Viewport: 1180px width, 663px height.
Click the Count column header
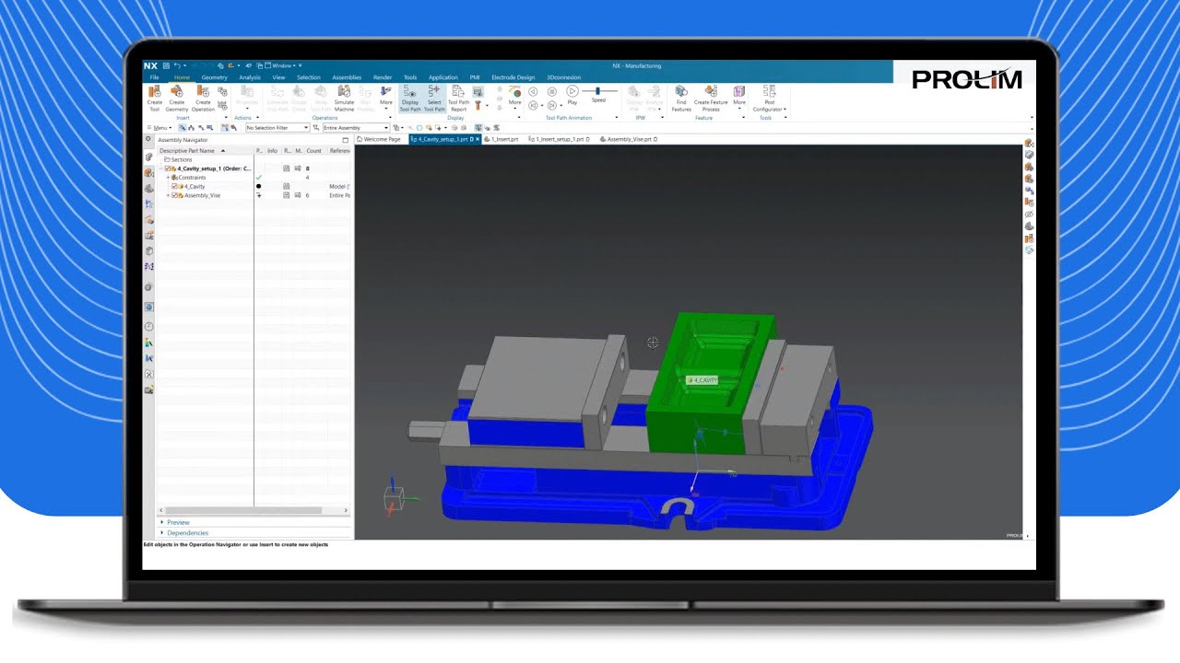point(314,150)
